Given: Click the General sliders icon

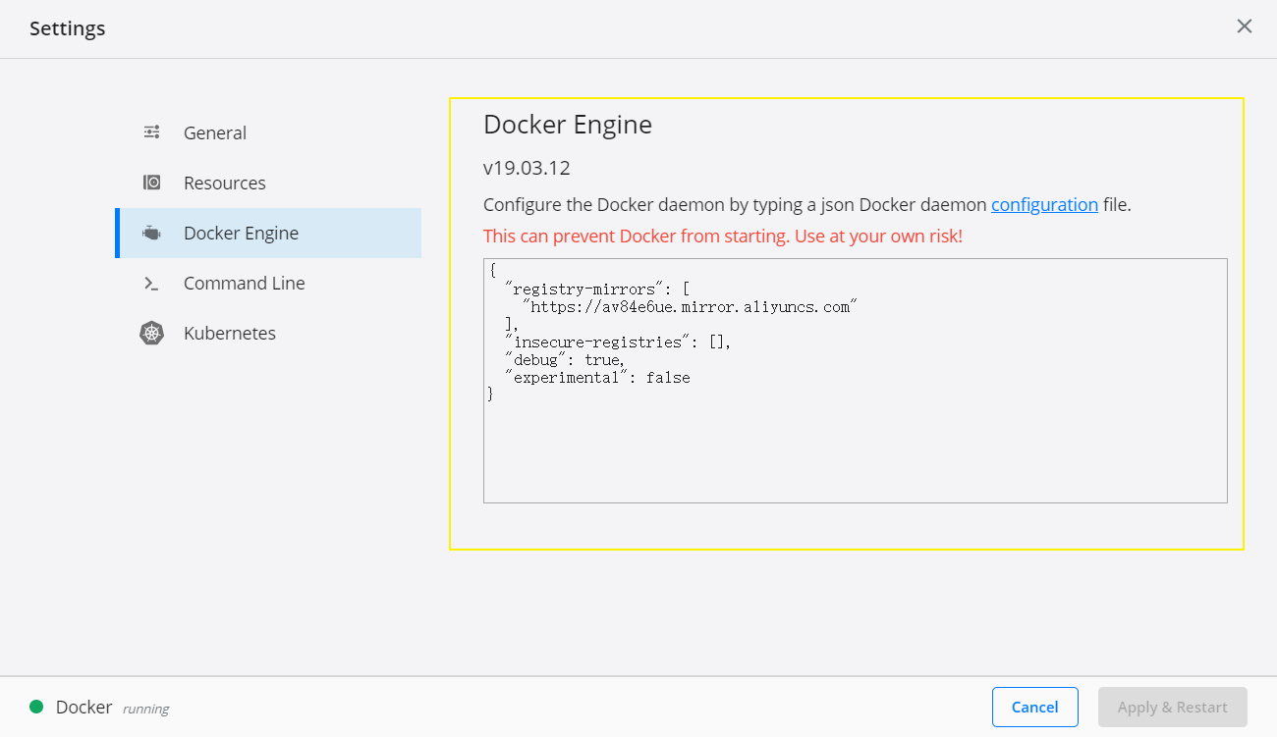Looking at the screenshot, I should (x=152, y=132).
